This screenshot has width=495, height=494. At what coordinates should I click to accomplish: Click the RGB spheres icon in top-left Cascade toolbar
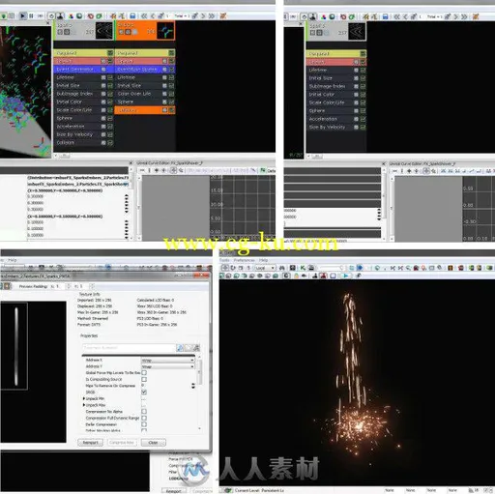click(71, 15)
